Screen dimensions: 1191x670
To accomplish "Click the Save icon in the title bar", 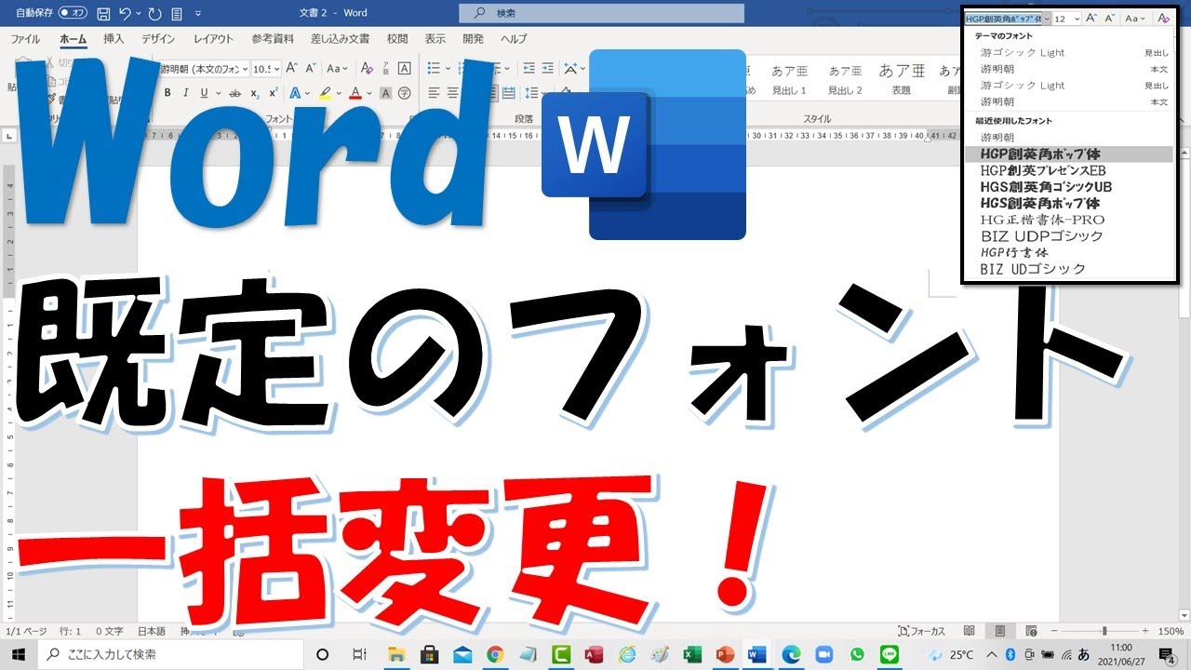I will [103, 14].
